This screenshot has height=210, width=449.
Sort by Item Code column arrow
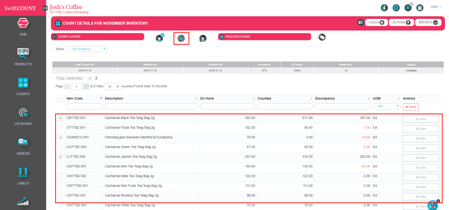[x=101, y=98]
